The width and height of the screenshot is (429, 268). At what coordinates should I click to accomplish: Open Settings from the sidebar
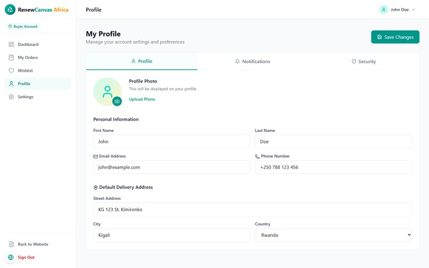(x=38, y=97)
